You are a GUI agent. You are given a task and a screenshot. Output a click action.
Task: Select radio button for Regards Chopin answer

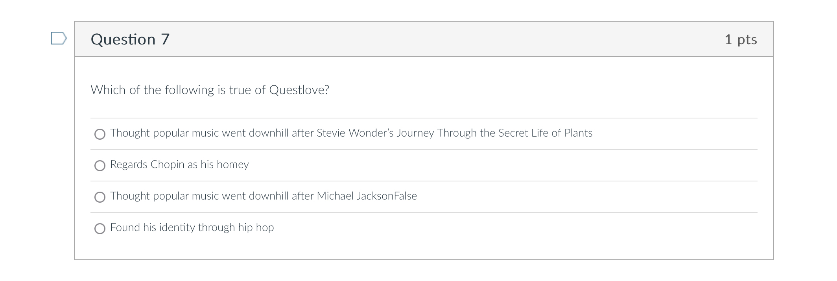[100, 166]
